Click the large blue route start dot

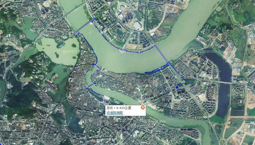pyautogui.click(x=177, y=87)
